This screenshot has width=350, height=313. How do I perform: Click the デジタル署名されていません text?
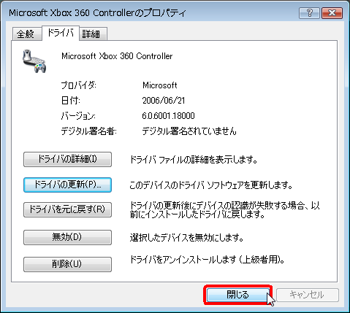(189, 131)
